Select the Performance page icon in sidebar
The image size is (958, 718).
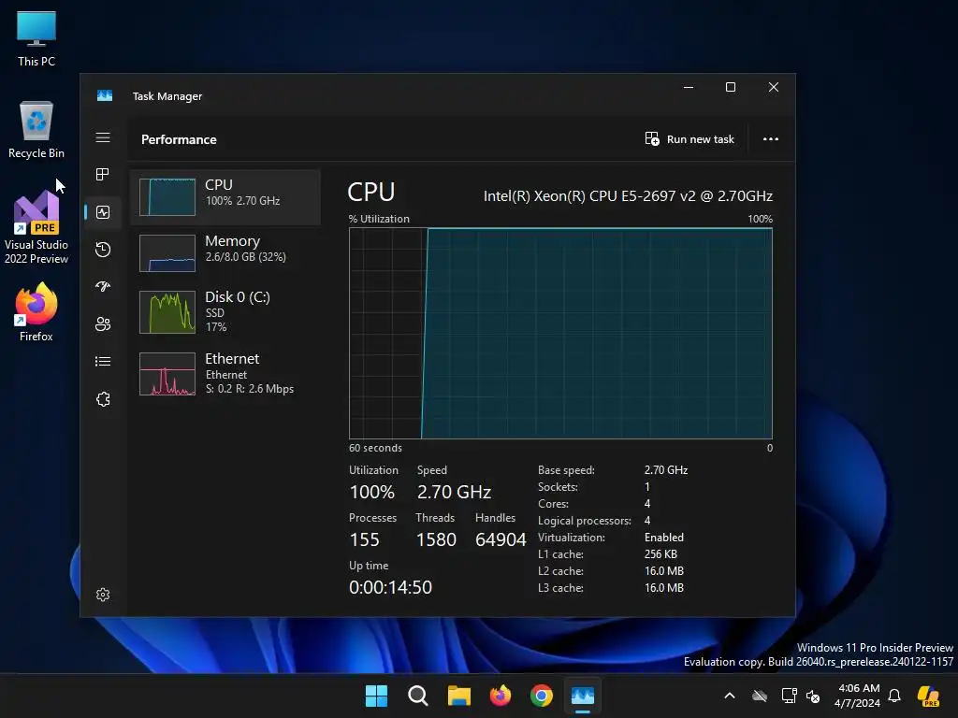[103, 212]
